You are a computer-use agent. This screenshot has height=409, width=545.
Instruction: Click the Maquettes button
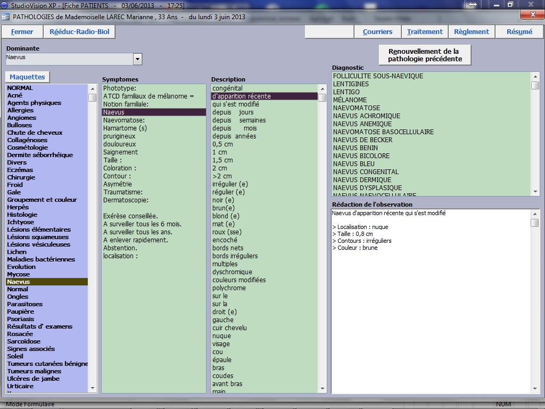27,77
